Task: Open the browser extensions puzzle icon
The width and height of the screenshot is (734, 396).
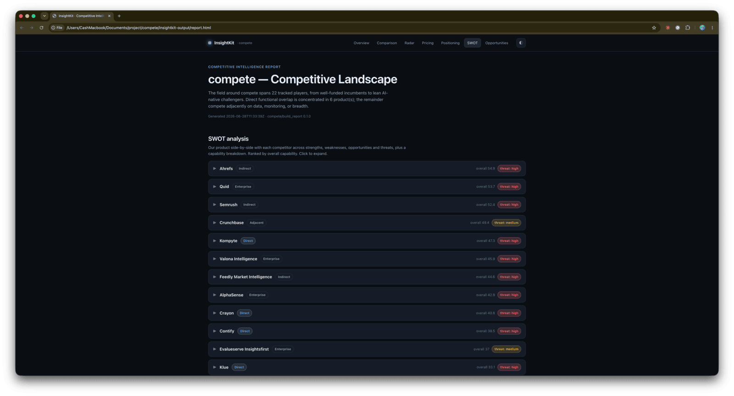Action: (688, 28)
